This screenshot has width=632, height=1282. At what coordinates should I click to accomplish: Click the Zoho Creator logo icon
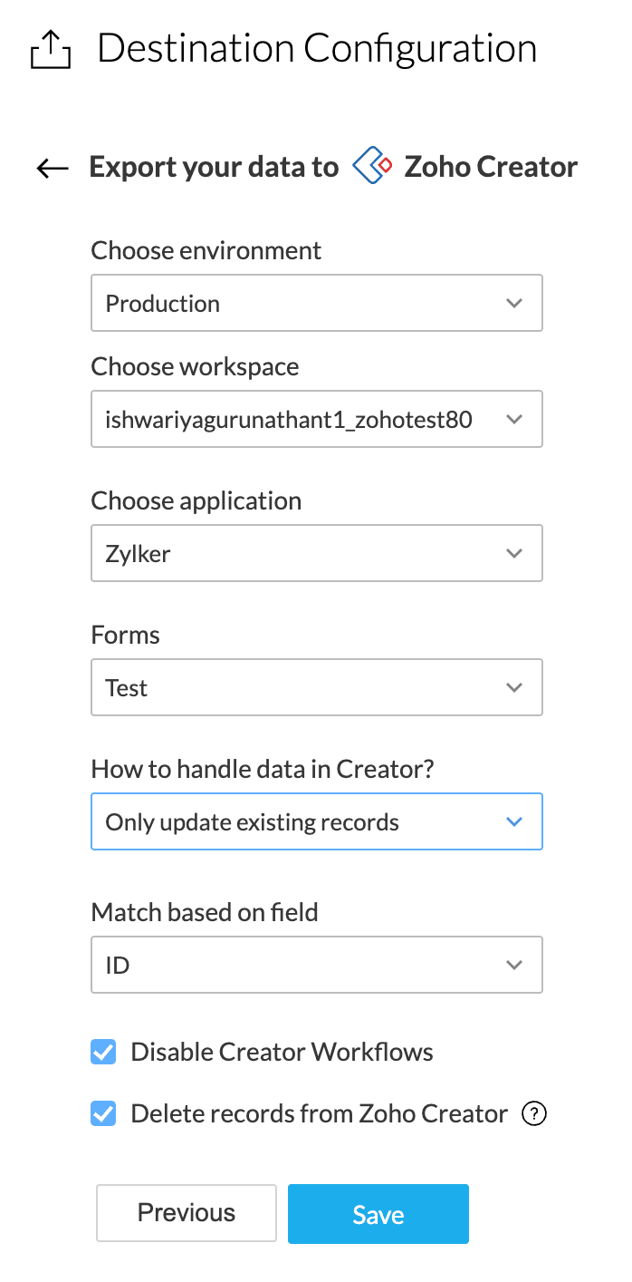pos(372,167)
